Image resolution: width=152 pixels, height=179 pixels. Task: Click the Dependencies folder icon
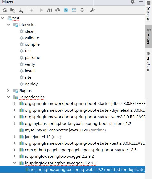pyautogui.click(x=15, y=97)
